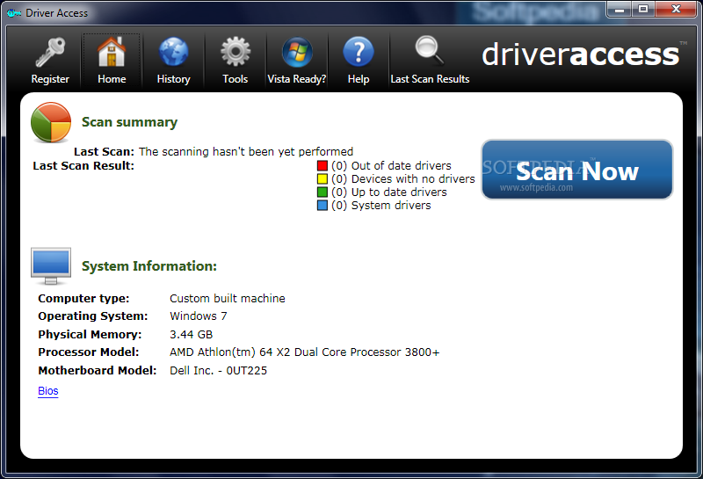Screen dimensions: 703x479
Task: Select the History toolbar label
Action: (x=173, y=79)
